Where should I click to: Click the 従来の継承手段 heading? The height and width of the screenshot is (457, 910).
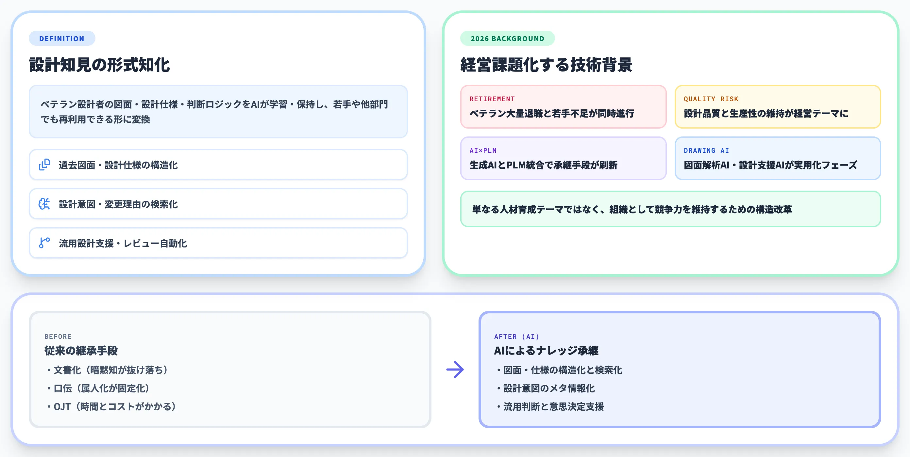point(81,351)
